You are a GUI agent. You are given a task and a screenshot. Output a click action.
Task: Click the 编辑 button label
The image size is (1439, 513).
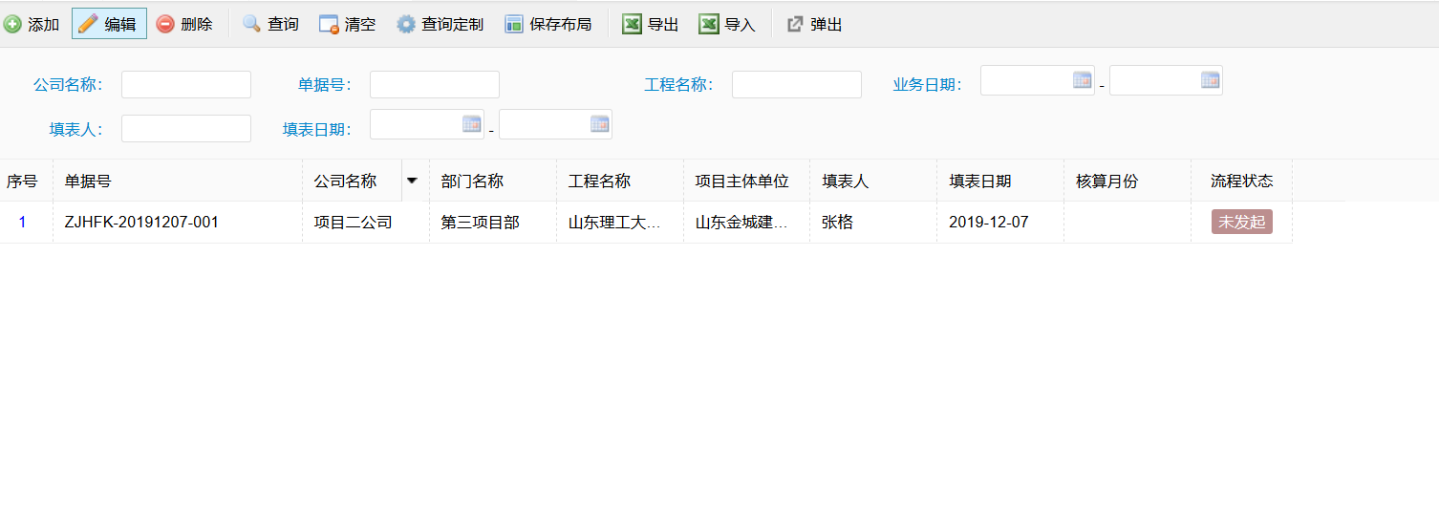click(x=120, y=25)
